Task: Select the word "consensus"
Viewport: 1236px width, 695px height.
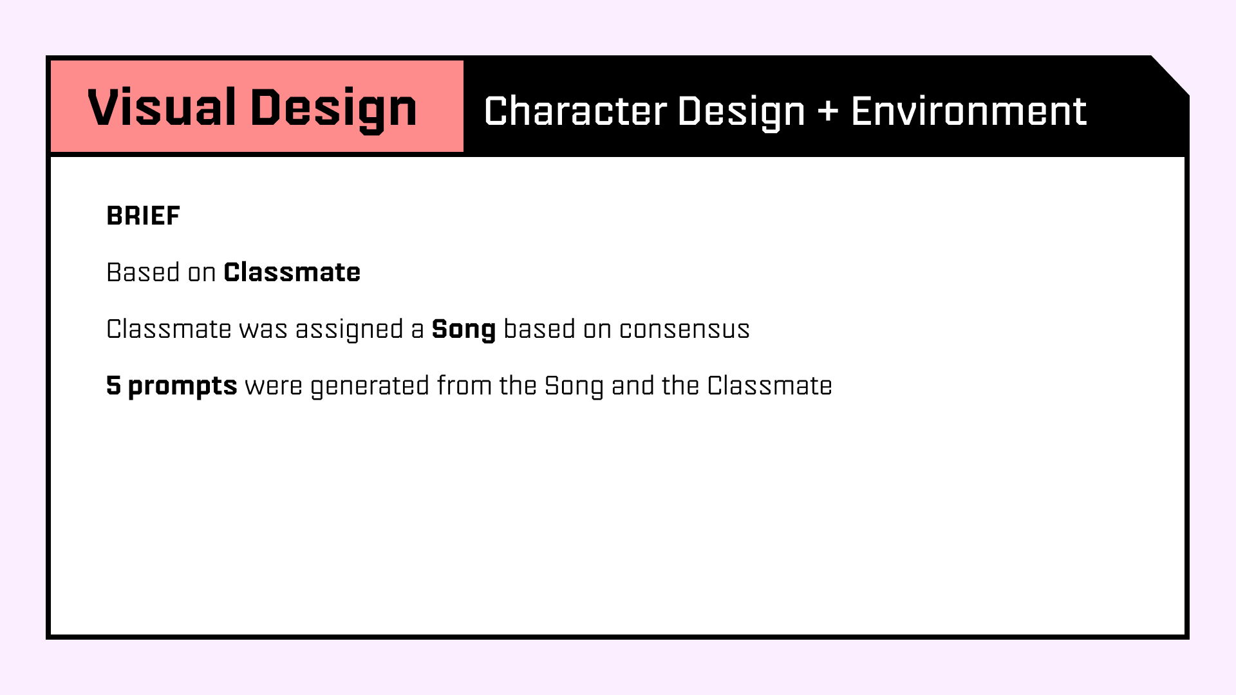Action: tap(684, 329)
